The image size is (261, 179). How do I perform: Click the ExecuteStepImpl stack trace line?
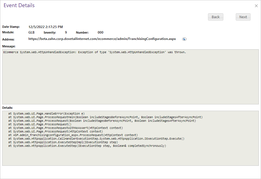click(x=63, y=142)
